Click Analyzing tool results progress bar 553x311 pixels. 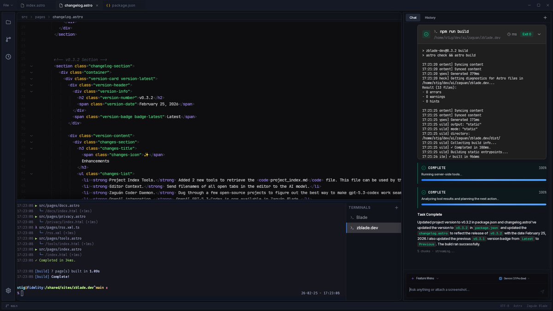(x=483, y=204)
